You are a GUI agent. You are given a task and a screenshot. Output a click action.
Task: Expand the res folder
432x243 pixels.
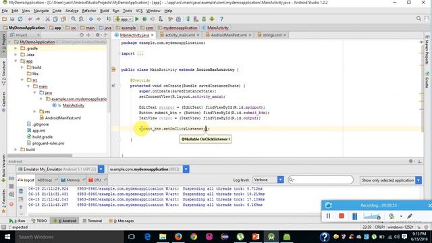(34, 111)
